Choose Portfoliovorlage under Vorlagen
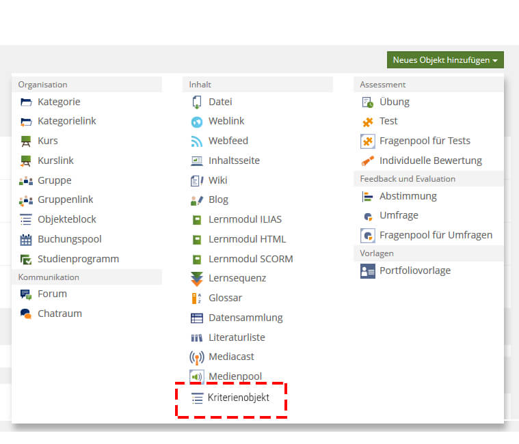Screen dimensions: 519x444 click(415, 270)
